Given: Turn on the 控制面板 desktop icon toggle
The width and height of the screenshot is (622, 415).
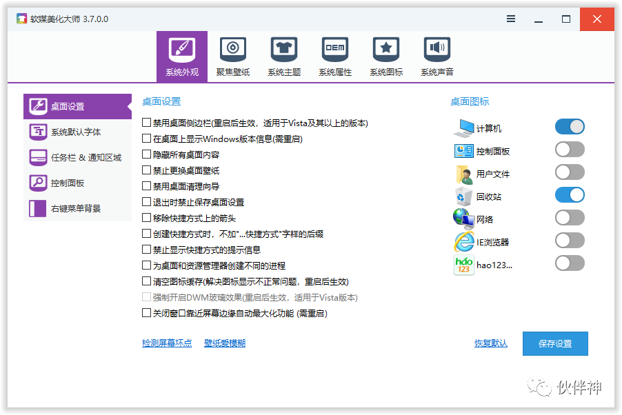Looking at the screenshot, I should coord(570,150).
